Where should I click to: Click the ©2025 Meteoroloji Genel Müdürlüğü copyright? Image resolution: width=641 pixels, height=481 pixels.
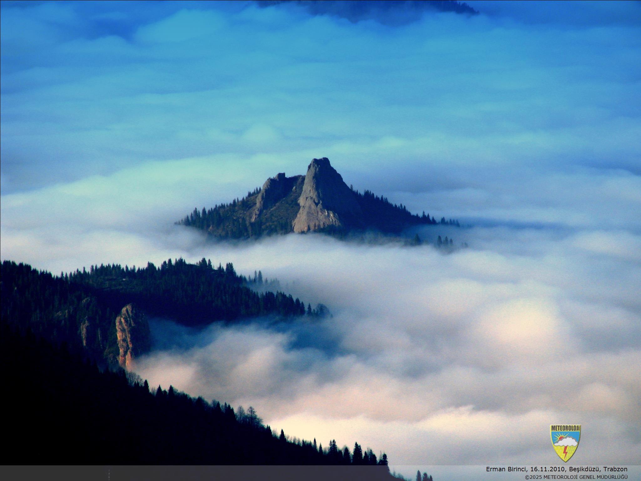[576, 477]
